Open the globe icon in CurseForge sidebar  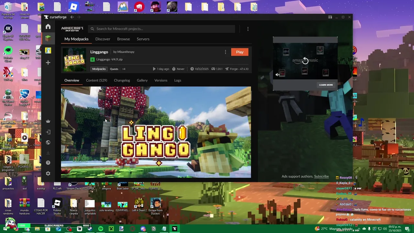[x=48, y=142]
